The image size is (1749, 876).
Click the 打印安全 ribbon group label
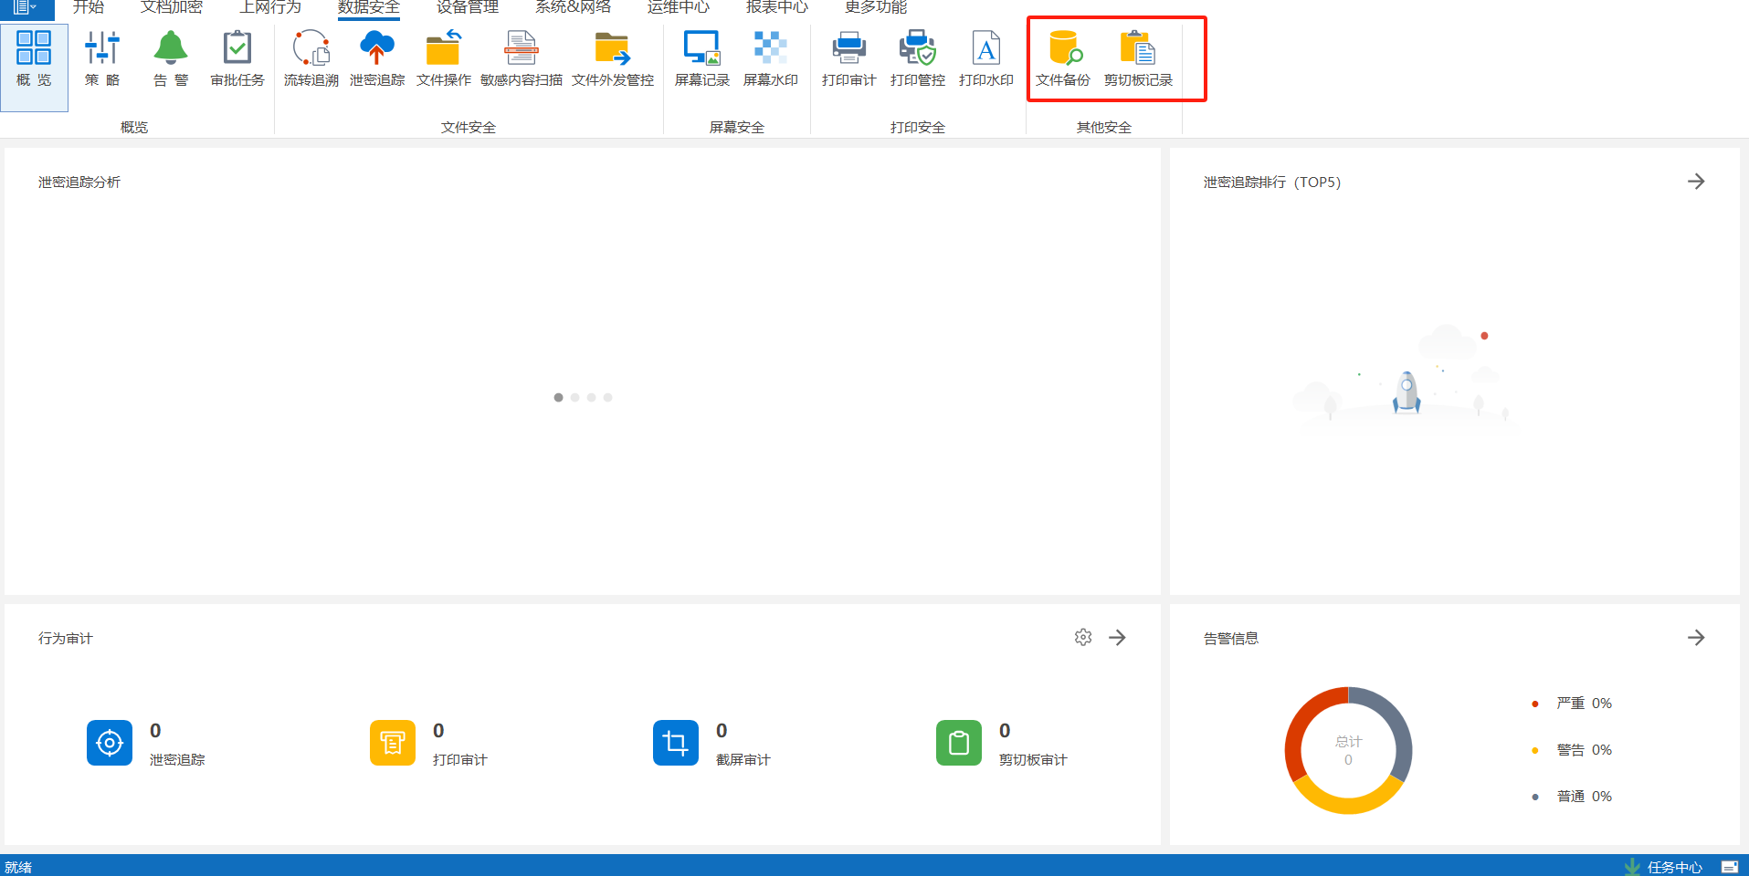coord(918,128)
